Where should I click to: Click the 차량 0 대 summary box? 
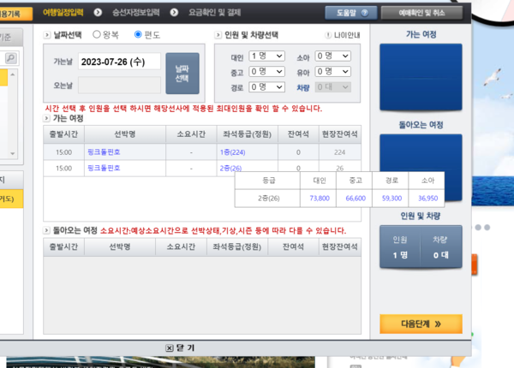coord(441,247)
